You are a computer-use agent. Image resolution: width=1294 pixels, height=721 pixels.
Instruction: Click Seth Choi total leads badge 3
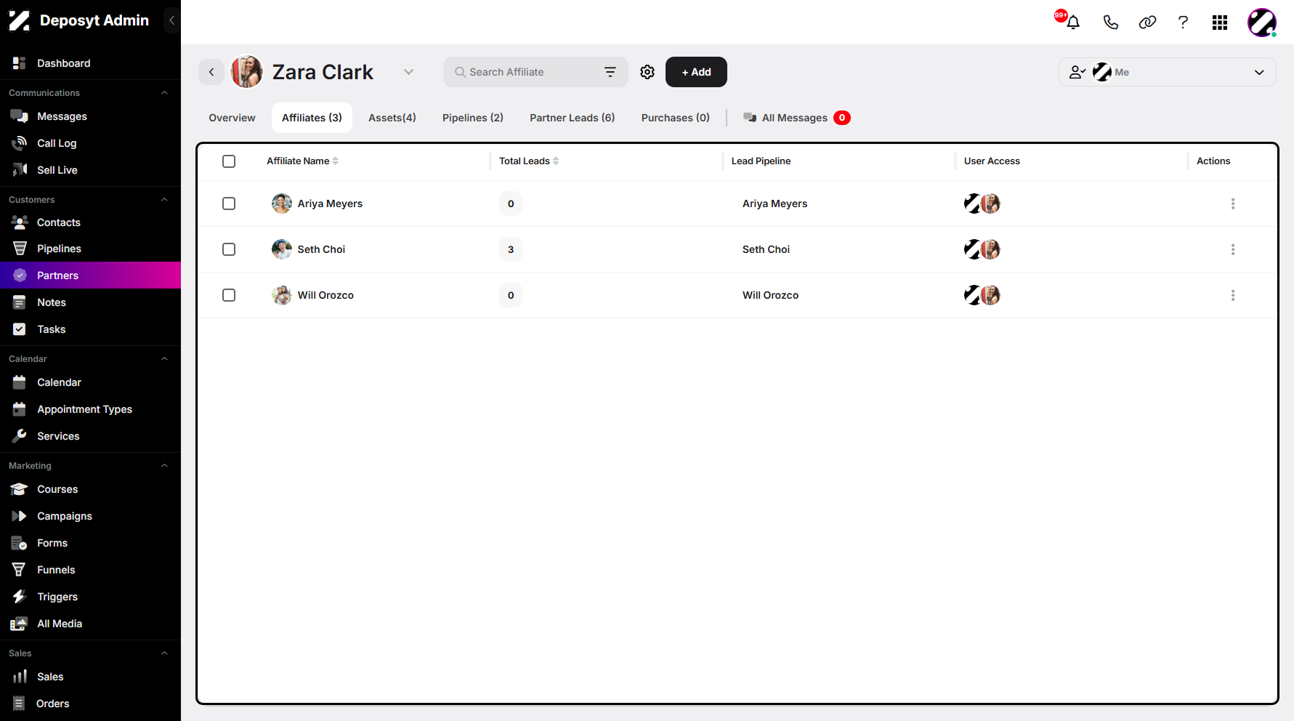tap(511, 249)
